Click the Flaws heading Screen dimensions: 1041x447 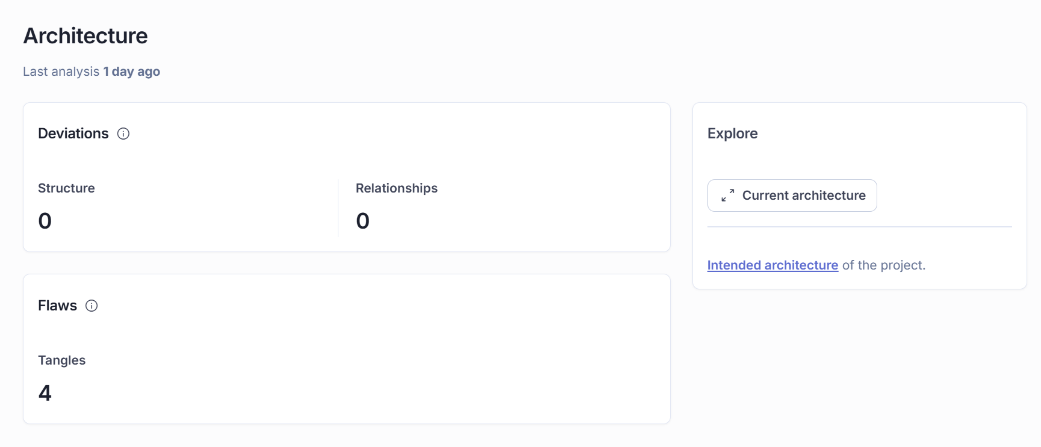57,306
